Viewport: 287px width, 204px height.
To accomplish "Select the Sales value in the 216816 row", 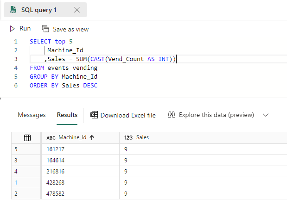I will coord(126,172).
